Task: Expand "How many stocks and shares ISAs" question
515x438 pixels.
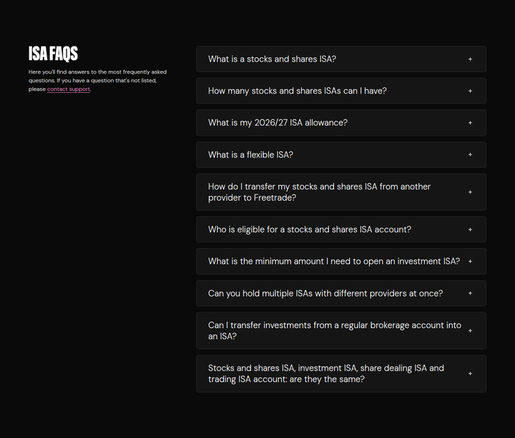Action: (341, 91)
